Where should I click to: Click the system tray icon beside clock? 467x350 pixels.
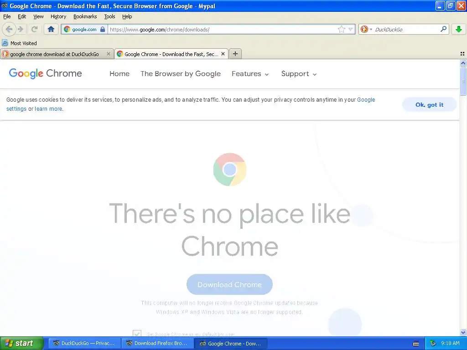(x=433, y=344)
